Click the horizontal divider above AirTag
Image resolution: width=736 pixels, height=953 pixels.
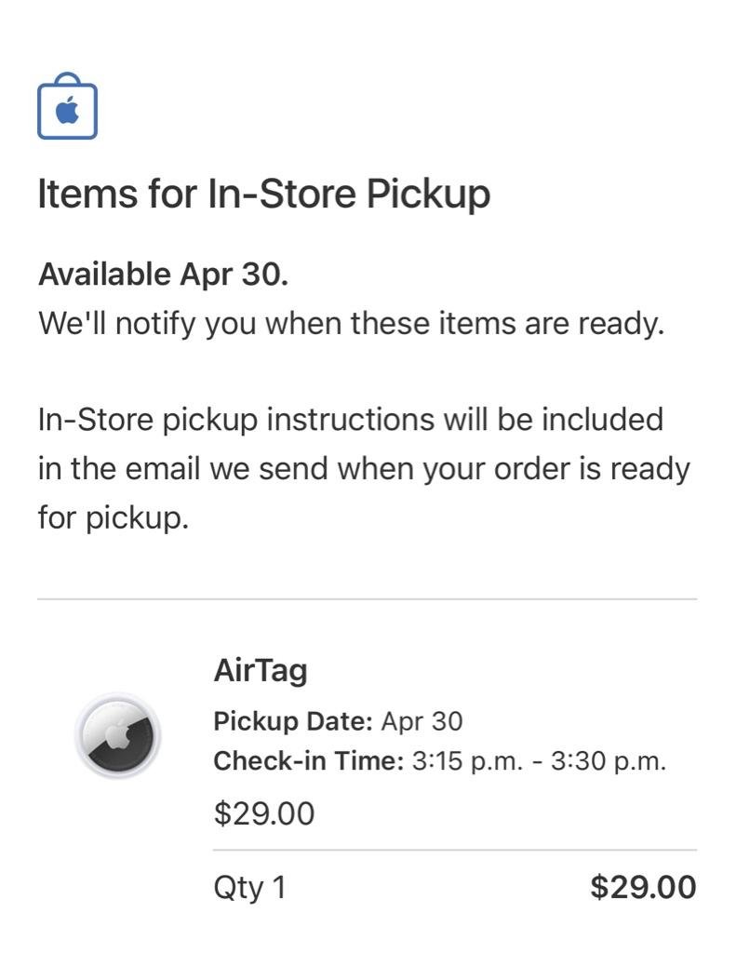[367, 599]
